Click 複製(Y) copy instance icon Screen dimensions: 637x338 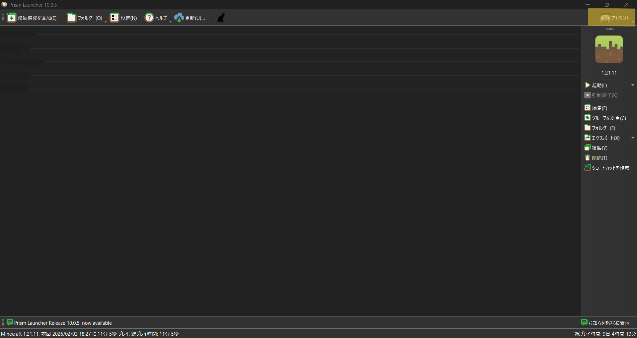[x=588, y=148]
